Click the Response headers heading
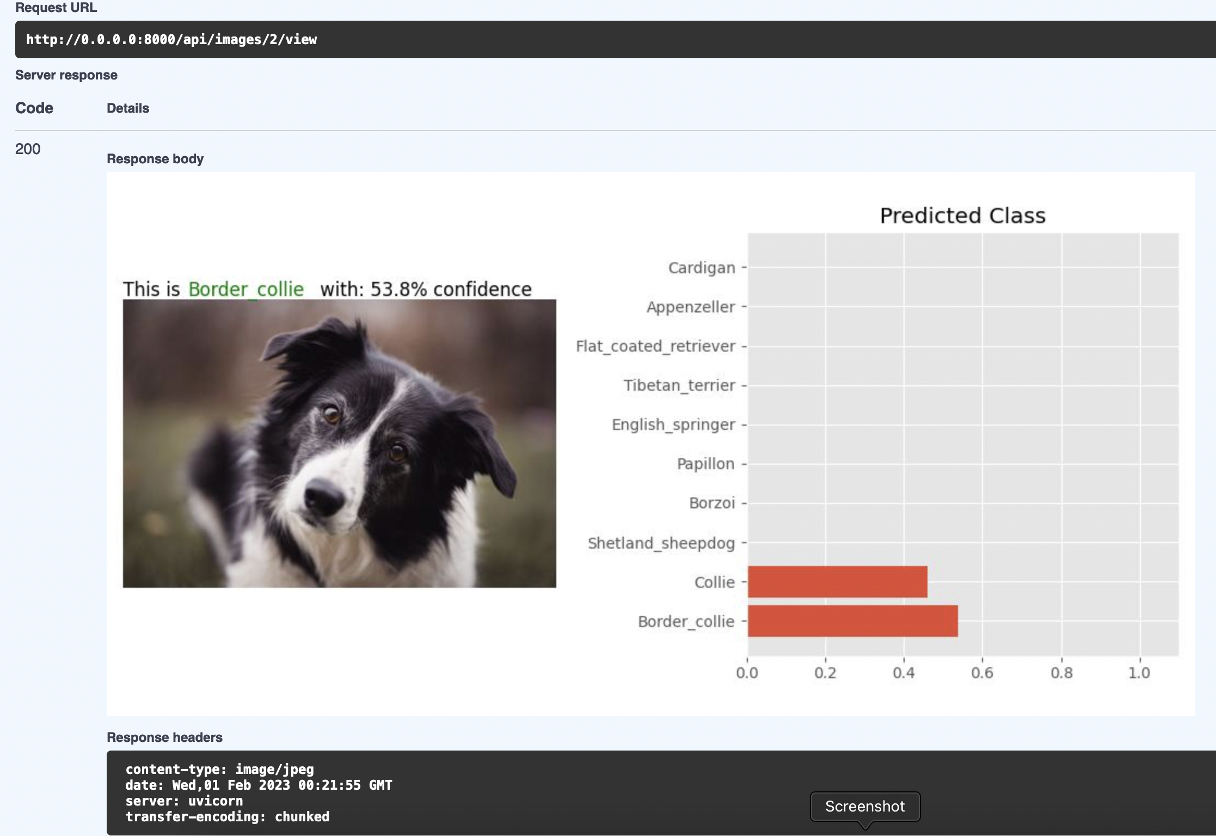 pyautogui.click(x=164, y=737)
